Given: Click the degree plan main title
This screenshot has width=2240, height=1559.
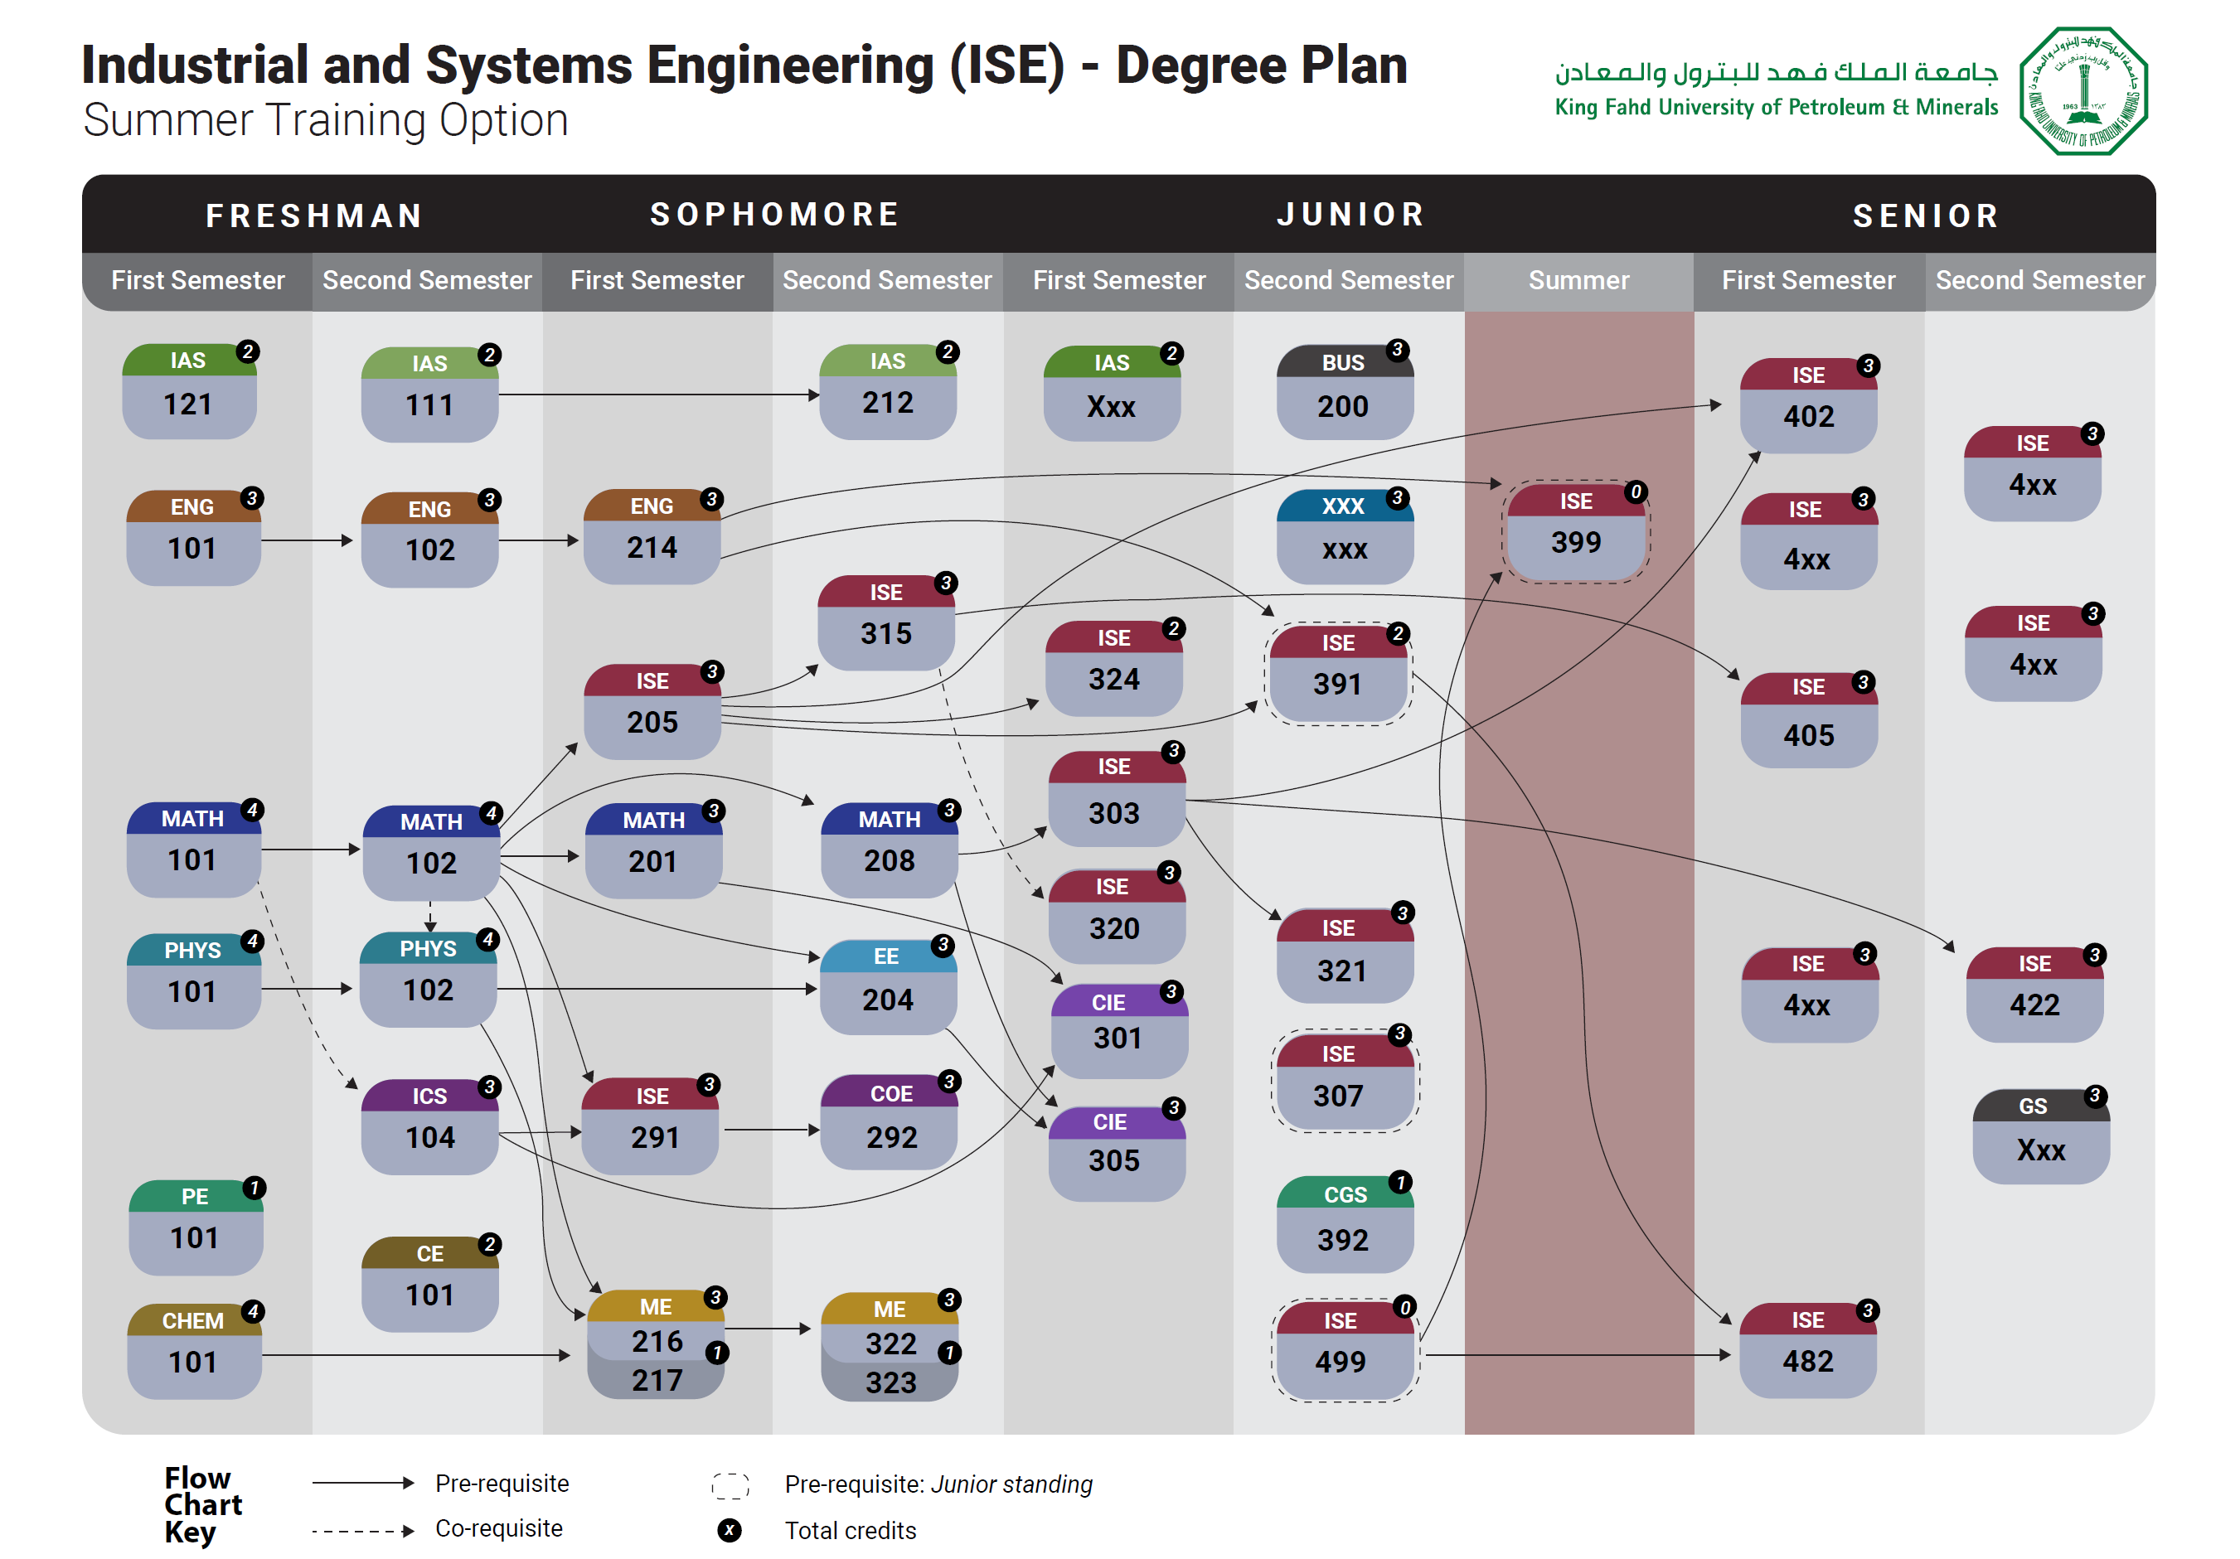Looking at the screenshot, I should (744, 65).
